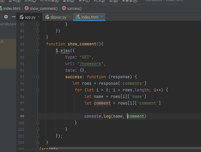Click line number 94 in gutter
The image size is (201, 152).
pos(22,84)
